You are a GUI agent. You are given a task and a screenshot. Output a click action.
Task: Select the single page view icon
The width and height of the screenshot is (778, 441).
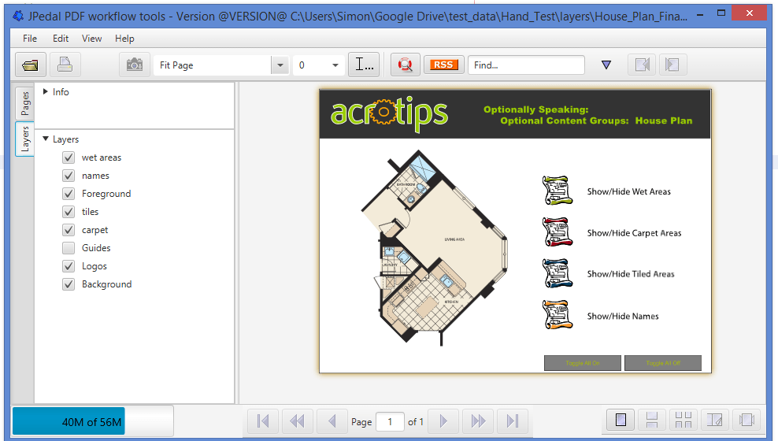click(x=621, y=421)
